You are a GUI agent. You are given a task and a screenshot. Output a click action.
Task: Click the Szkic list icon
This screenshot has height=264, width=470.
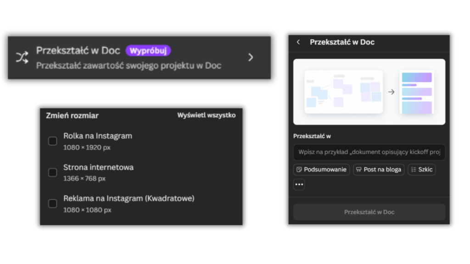414,170
